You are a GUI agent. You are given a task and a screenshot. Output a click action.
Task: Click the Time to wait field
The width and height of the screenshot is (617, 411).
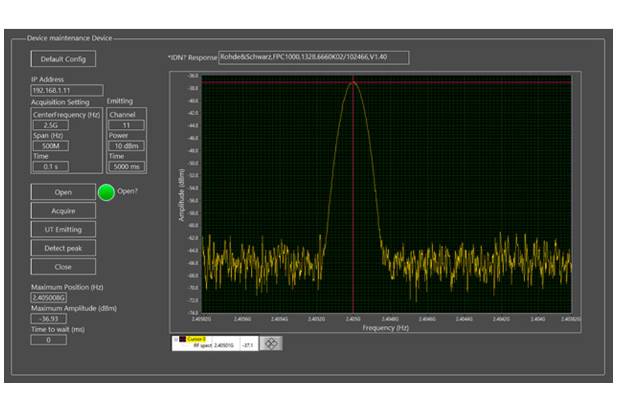click(49, 340)
